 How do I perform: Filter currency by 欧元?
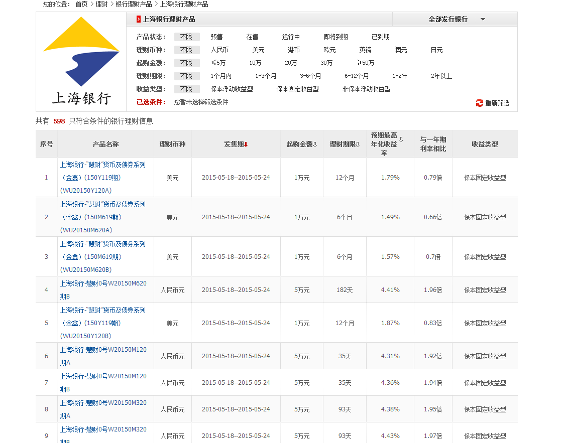point(329,50)
